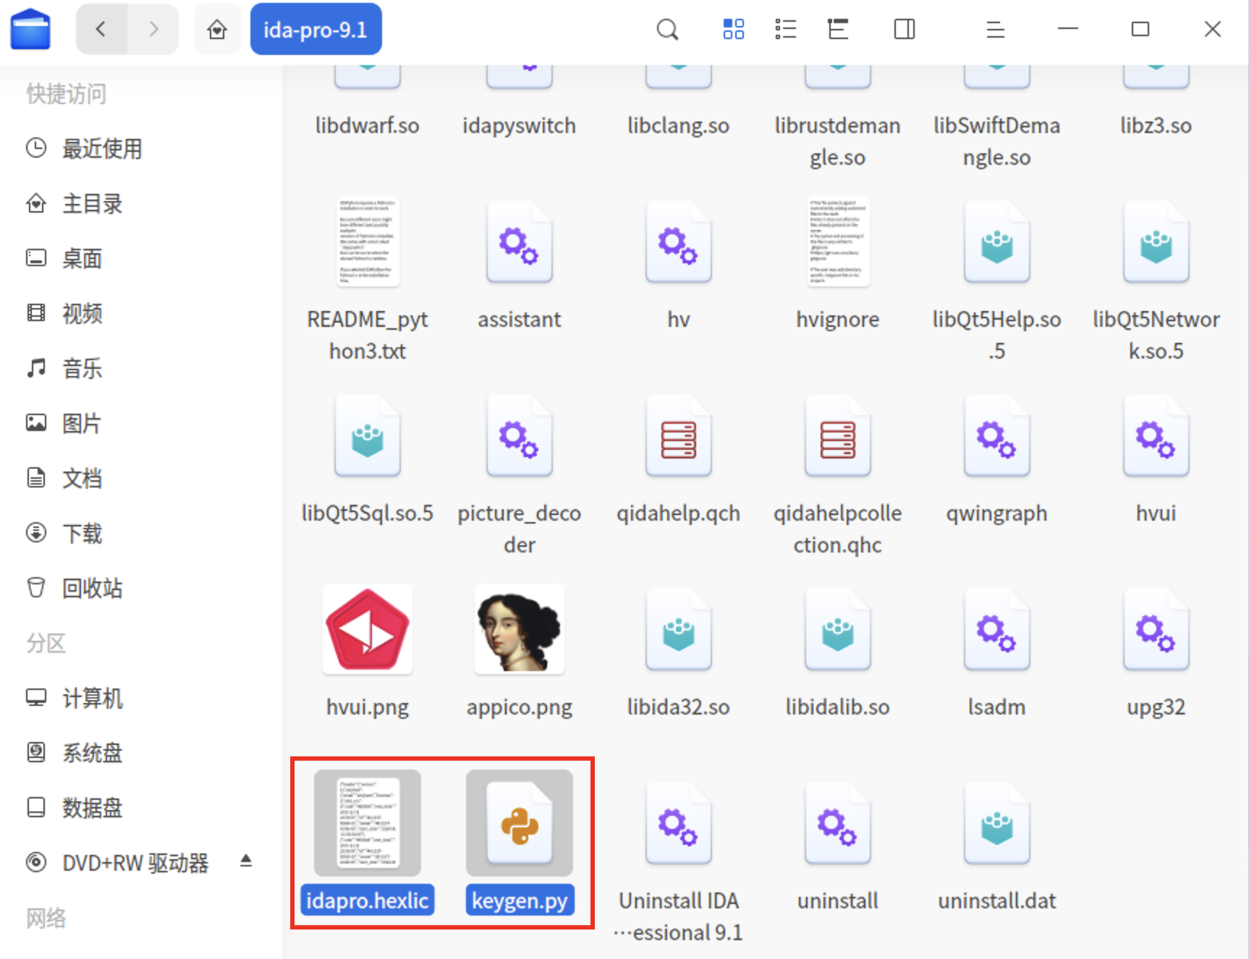Image resolution: width=1249 pixels, height=959 pixels.
Task: Select Uninstall IDA Professional 9.1 icon
Action: coord(679,824)
